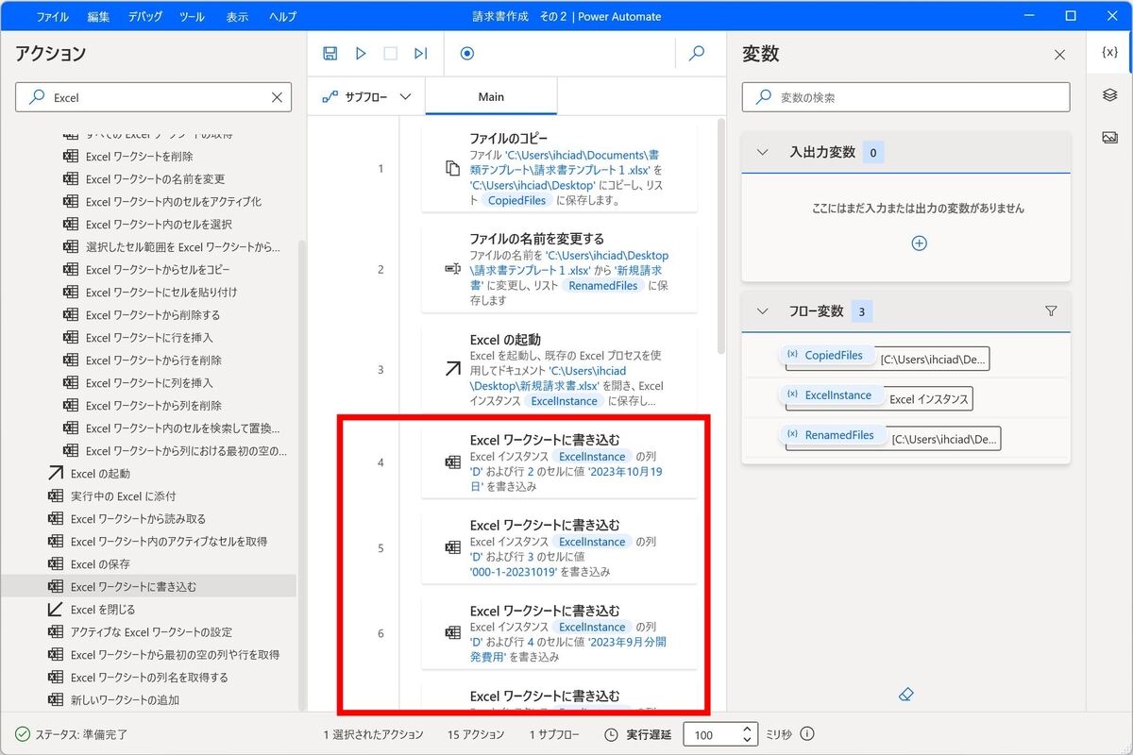Collapse the 入出力変数 section chevron
This screenshot has height=755, width=1133.
click(763, 152)
